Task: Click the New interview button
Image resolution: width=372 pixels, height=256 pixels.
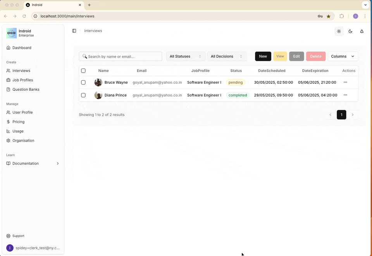Action: coord(263,56)
